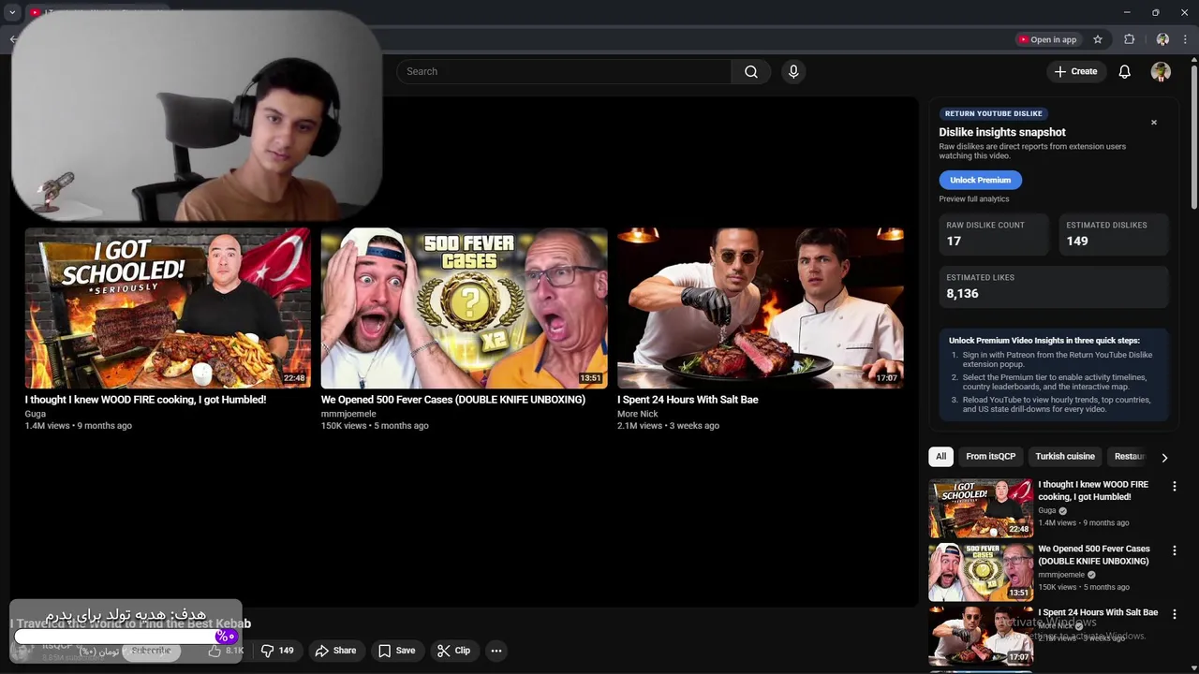This screenshot has width=1199, height=674.
Task: Click Open in app button
Action: tap(1048, 39)
